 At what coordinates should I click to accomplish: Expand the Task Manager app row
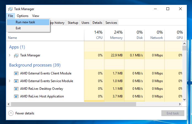tap(10, 55)
